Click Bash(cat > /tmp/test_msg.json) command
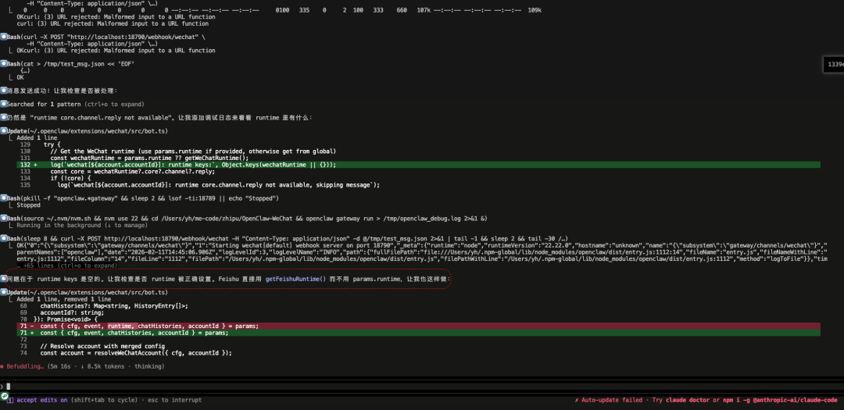Viewport: 844px width, 410px height. point(70,63)
